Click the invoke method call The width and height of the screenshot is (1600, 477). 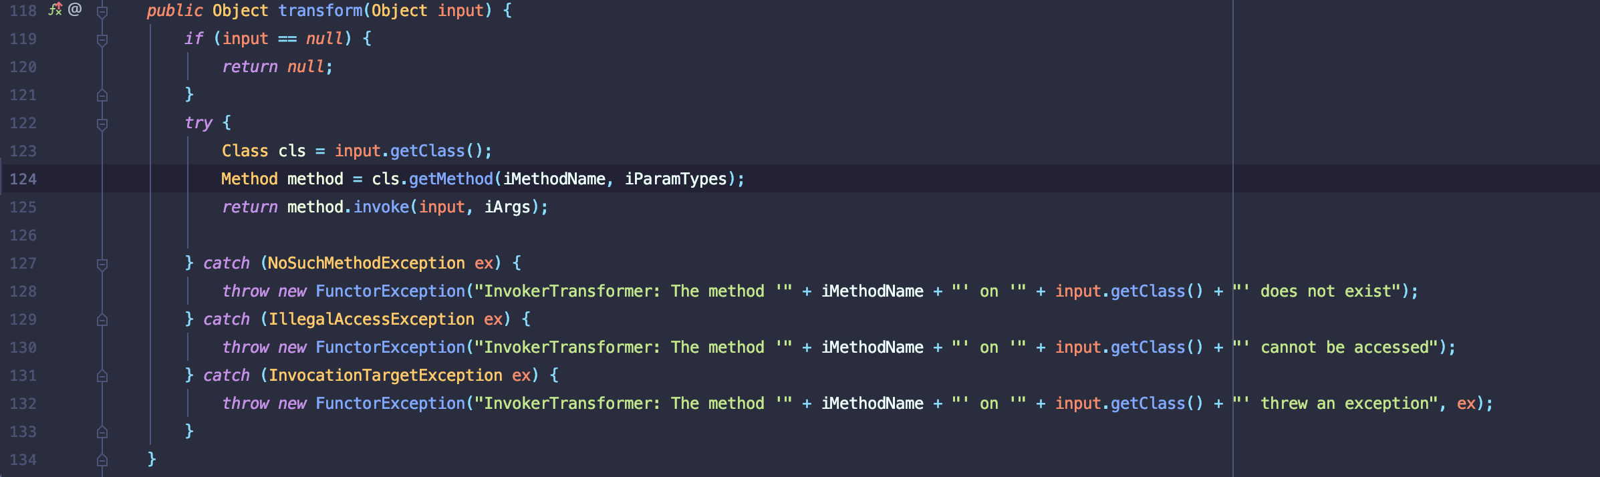[381, 207]
